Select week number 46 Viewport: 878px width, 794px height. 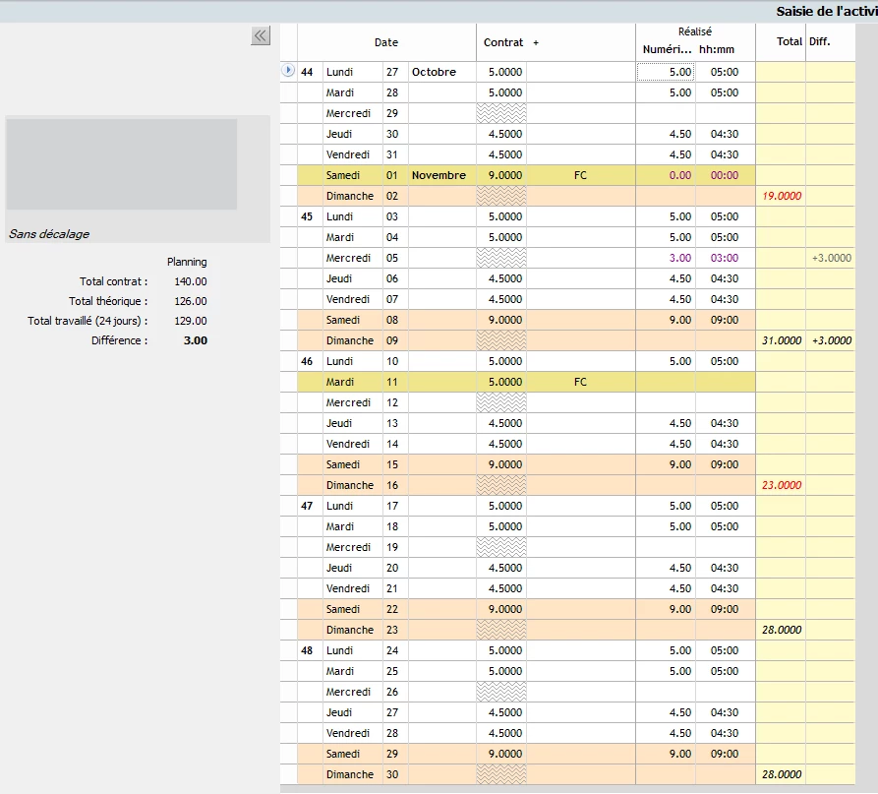coord(307,361)
